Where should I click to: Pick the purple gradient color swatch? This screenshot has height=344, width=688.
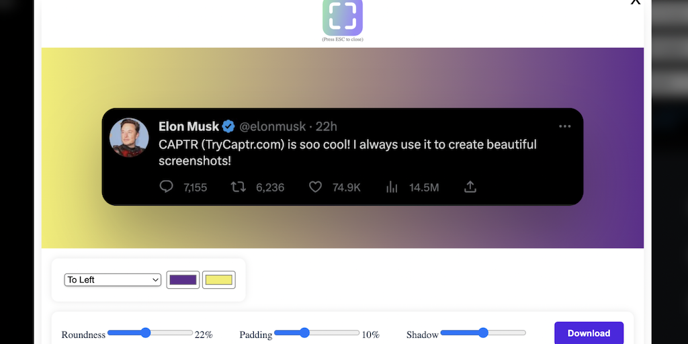point(183,279)
